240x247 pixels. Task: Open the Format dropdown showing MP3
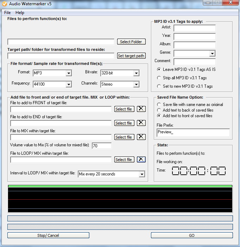(69, 73)
